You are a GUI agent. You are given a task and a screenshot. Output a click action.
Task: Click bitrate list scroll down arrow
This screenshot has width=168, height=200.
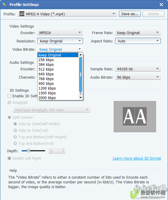point(80,98)
